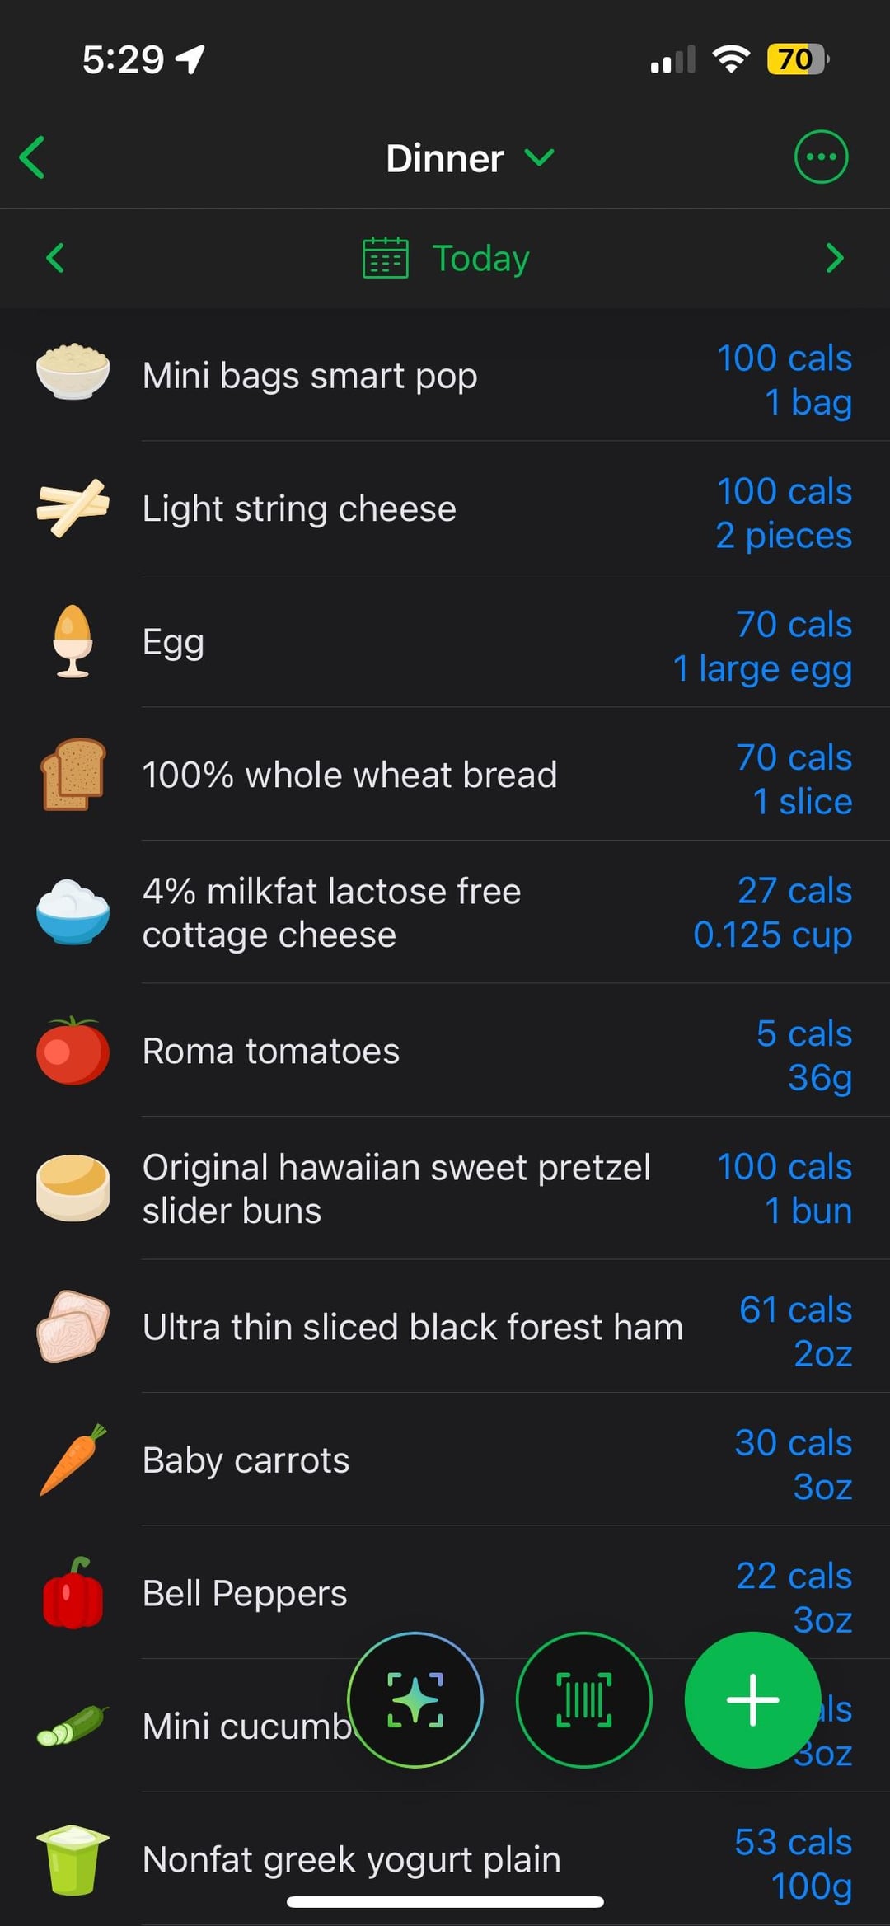
Task: Select the Light string cheese entry
Action: (299, 508)
